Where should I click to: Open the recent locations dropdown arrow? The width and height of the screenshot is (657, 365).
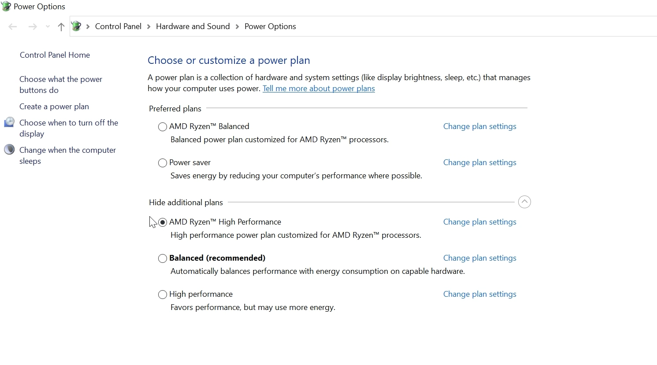[48, 27]
